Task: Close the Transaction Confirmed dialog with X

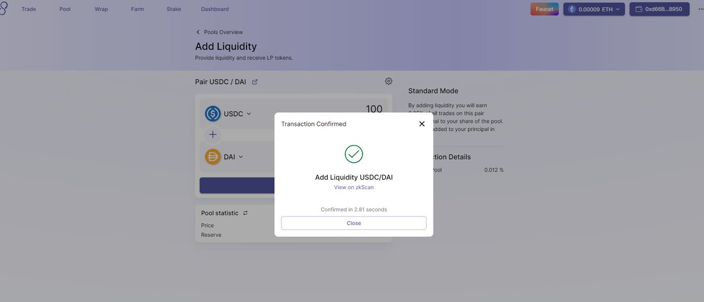Action: [422, 124]
